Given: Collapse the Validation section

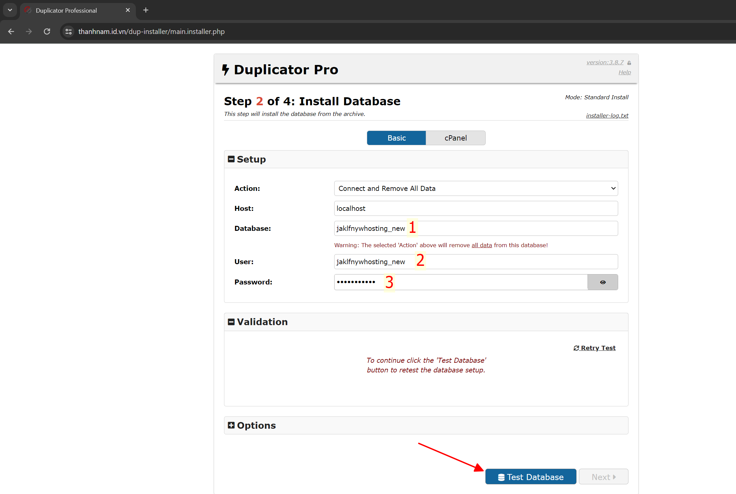Looking at the screenshot, I should (231, 322).
